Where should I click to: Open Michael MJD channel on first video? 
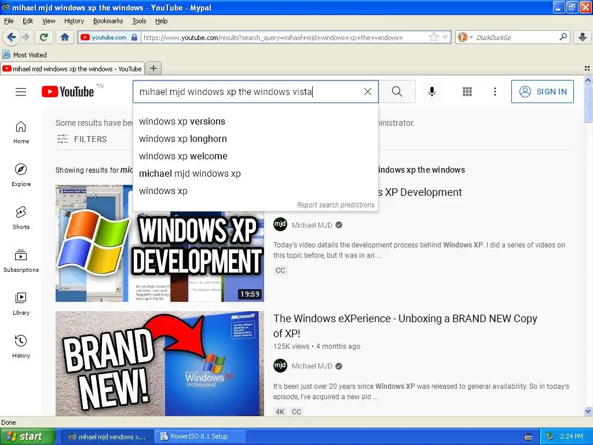point(312,225)
